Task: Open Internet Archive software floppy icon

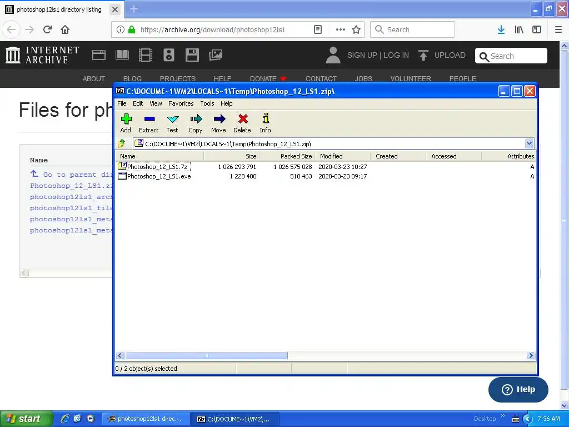Action: (x=192, y=55)
